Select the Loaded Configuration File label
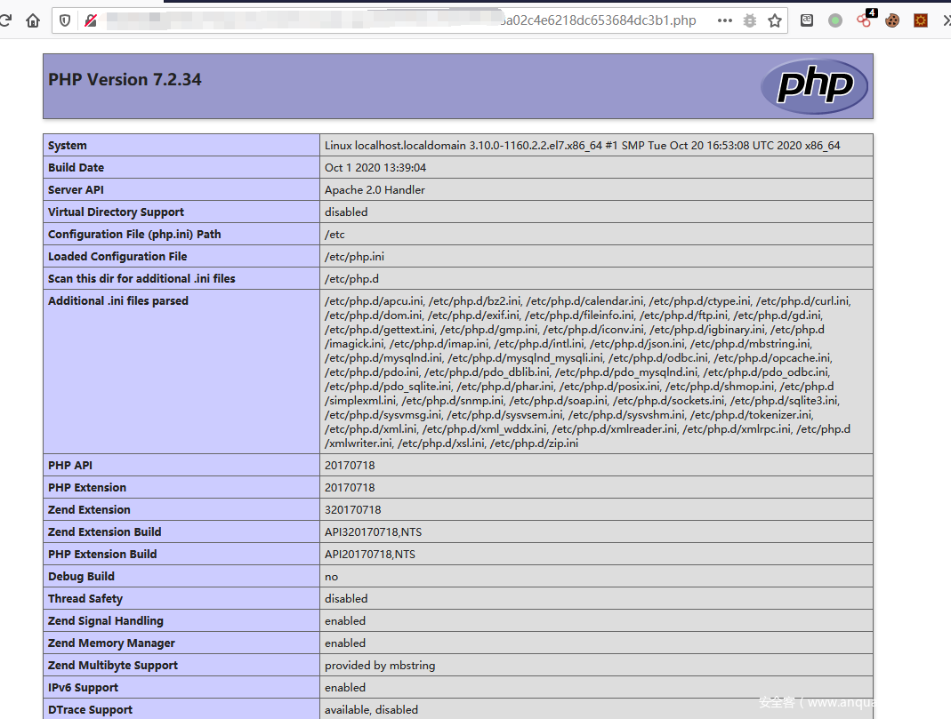The image size is (951, 719). pos(117,256)
